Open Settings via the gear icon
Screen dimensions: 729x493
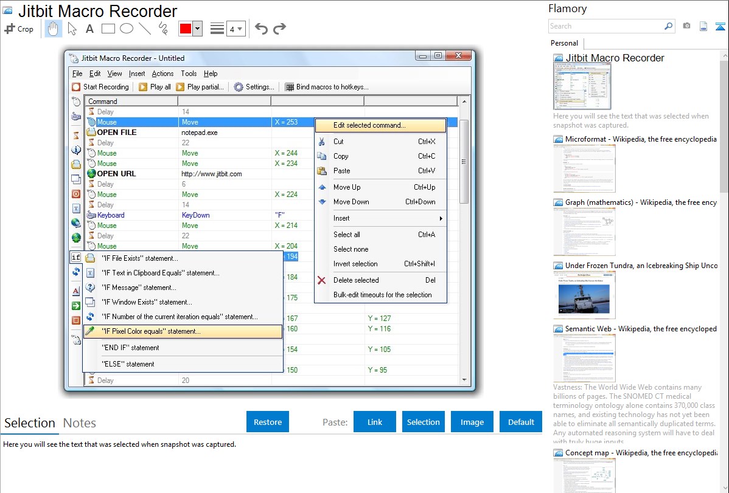pyautogui.click(x=237, y=86)
